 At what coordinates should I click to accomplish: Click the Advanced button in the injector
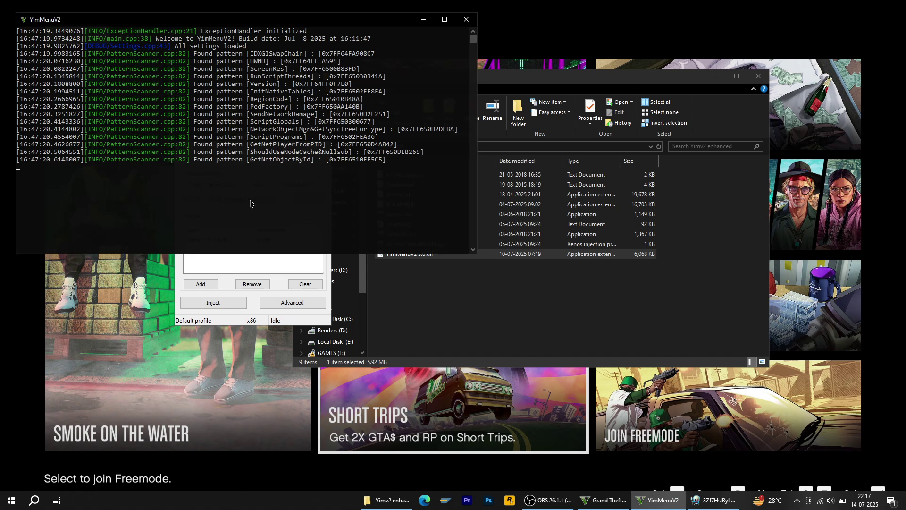click(x=292, y=303)
